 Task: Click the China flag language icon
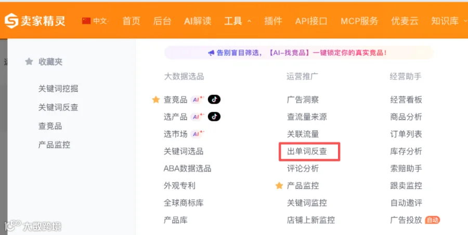tap(86, 21)
